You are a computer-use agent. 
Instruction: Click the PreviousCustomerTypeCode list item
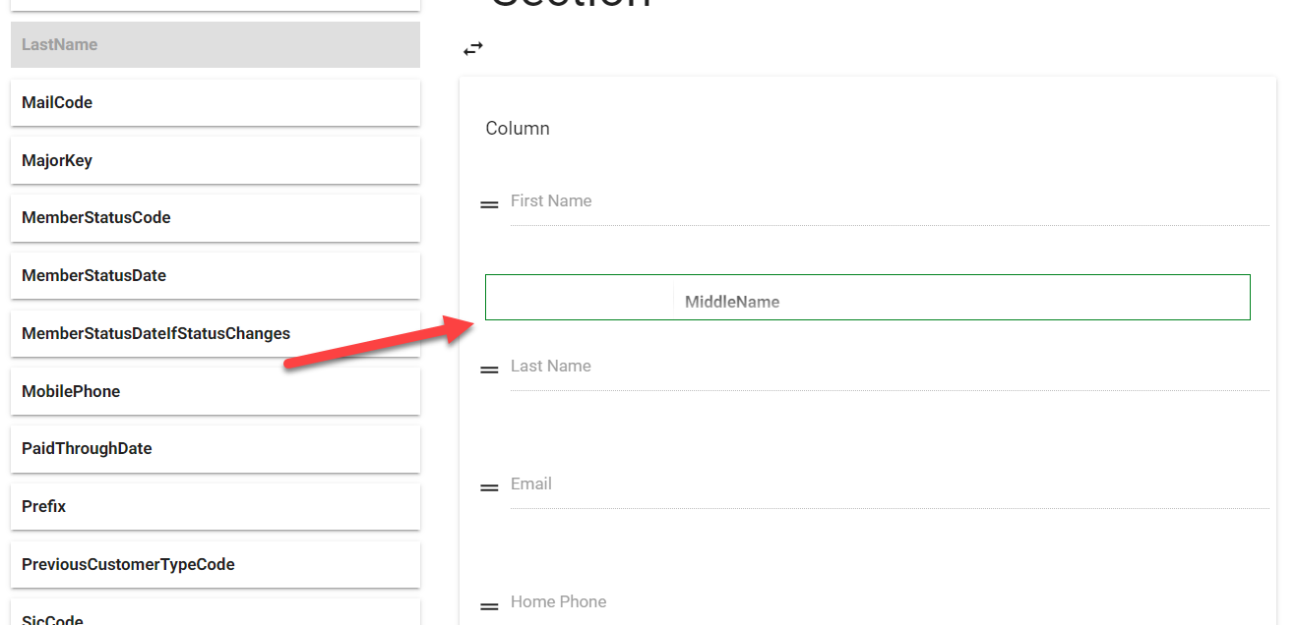tap(215, 565)
